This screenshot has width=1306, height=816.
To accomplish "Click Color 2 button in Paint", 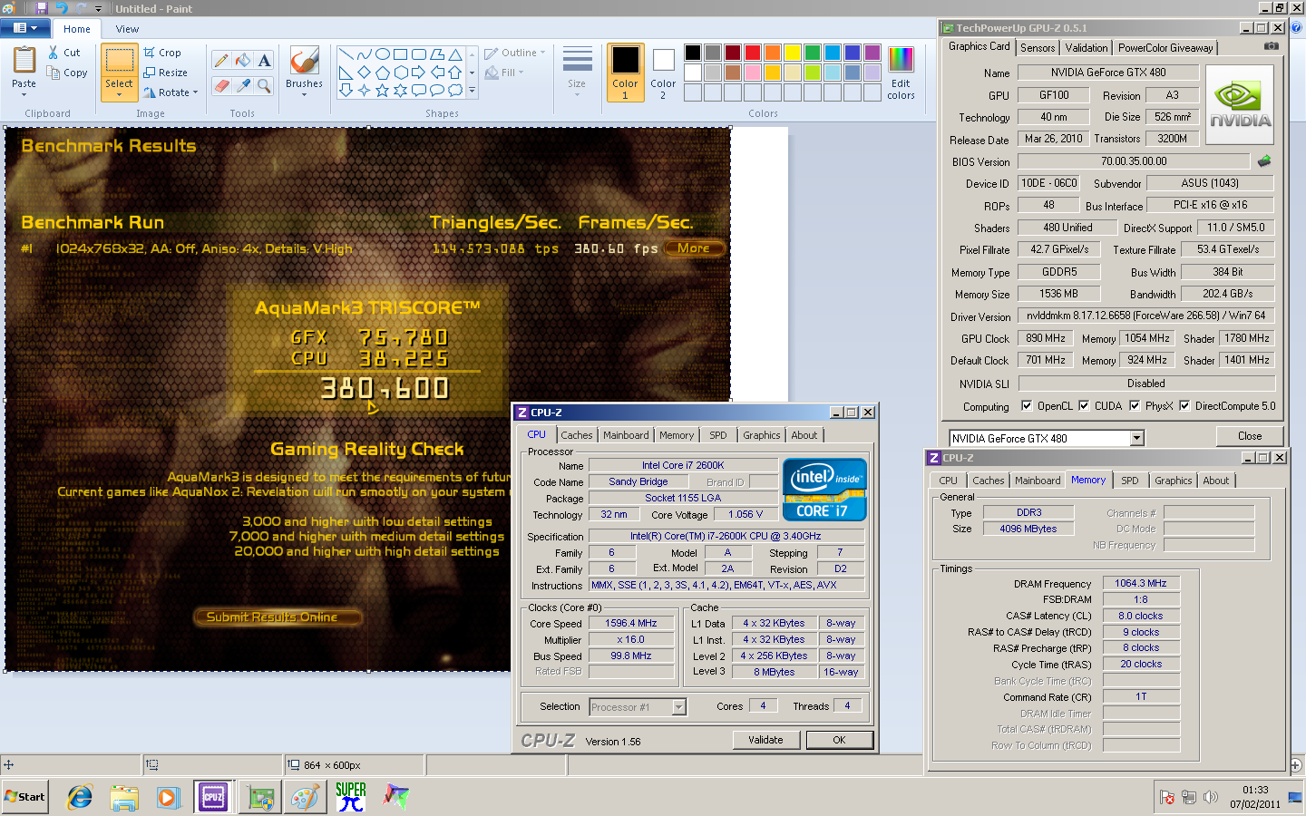I will (663, 73).
